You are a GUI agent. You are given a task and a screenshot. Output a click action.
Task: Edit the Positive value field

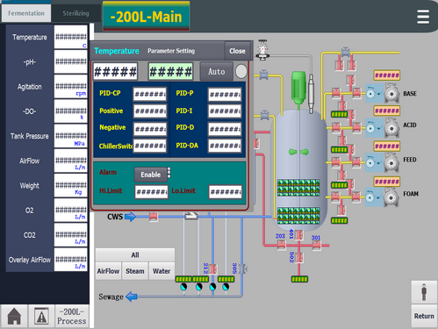150,111
